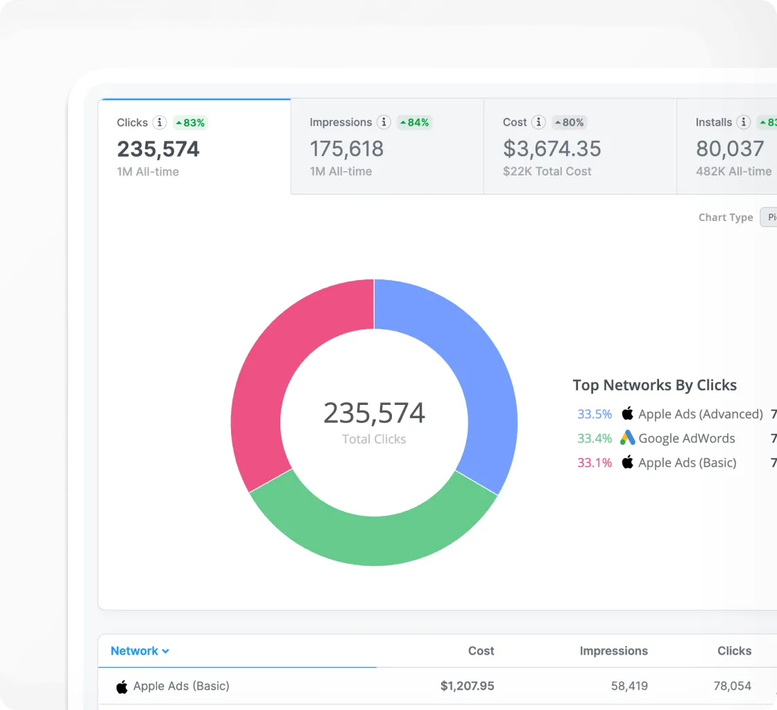
Task: Open the Cost info icon
Action: click(538, 122)
